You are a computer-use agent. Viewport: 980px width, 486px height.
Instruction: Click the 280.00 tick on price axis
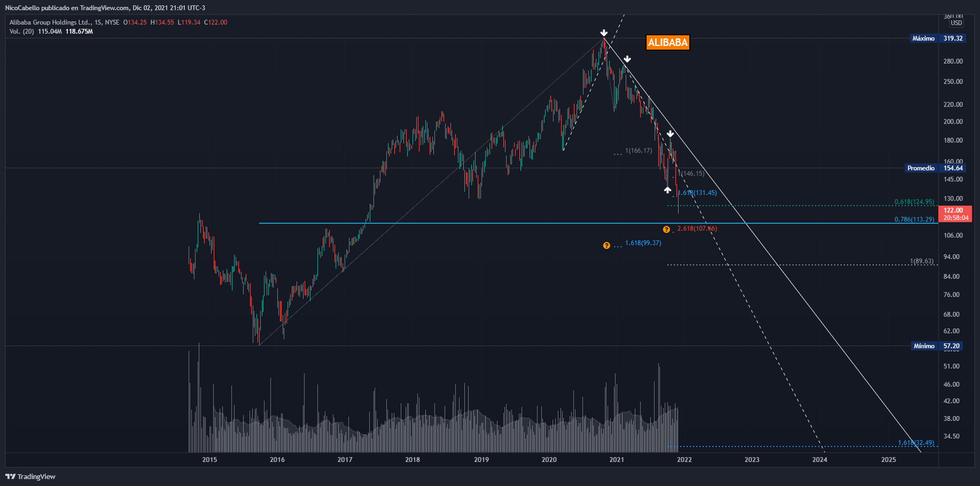pos(953,61)
